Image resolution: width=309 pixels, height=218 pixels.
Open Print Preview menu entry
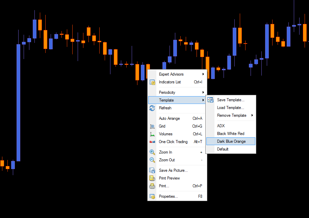point(177,178)
